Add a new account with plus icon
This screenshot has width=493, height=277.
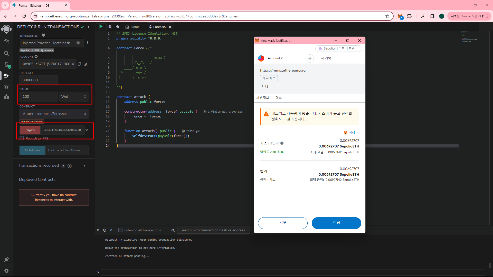36,56
